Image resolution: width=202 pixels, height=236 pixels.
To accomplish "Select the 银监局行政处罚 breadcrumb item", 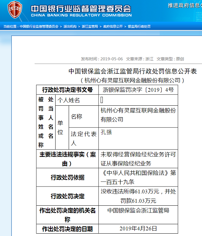I will pyautogui.click(x=139, y=26).
